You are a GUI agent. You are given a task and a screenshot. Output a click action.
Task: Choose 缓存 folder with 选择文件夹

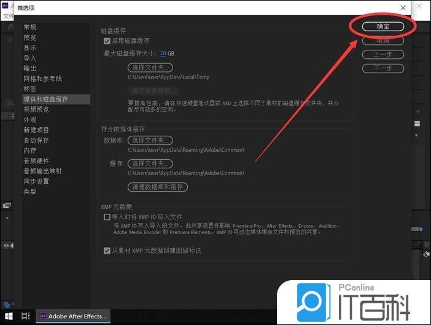pos(150,163)
